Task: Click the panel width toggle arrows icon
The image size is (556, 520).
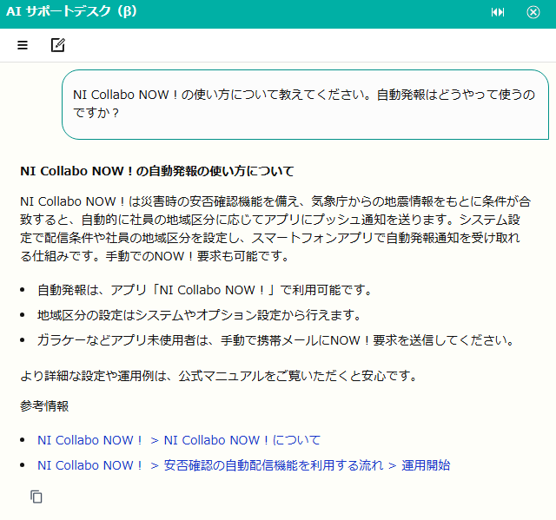Action: coord(498,12)
